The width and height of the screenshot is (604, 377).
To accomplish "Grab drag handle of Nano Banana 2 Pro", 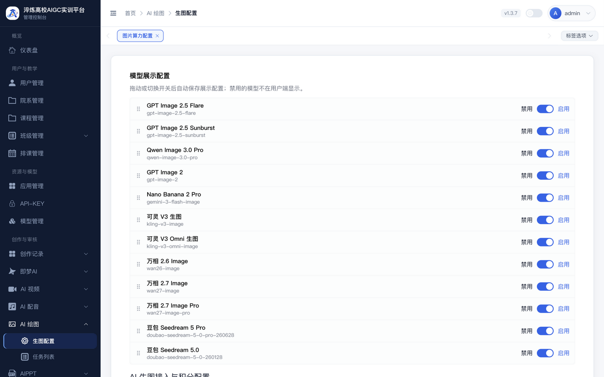I will point(138,198).
